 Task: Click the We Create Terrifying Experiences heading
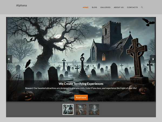(x=81, y=84)
